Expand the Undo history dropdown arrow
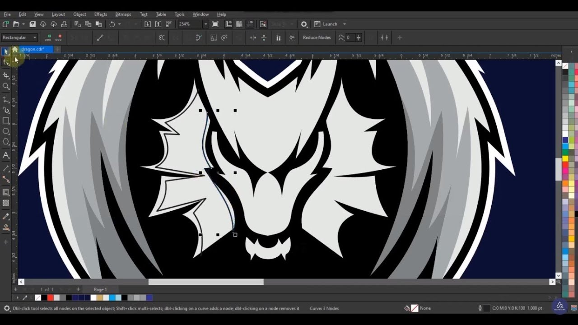Viewport: 578px width, 325px height. click(120, 24)
